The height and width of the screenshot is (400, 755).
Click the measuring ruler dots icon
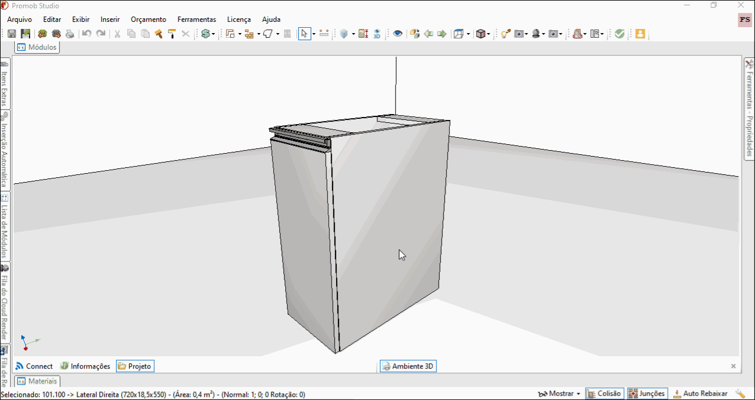324,34
